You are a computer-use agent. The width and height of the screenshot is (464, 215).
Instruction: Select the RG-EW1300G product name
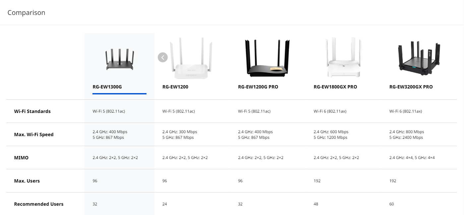tap(107, 87)
